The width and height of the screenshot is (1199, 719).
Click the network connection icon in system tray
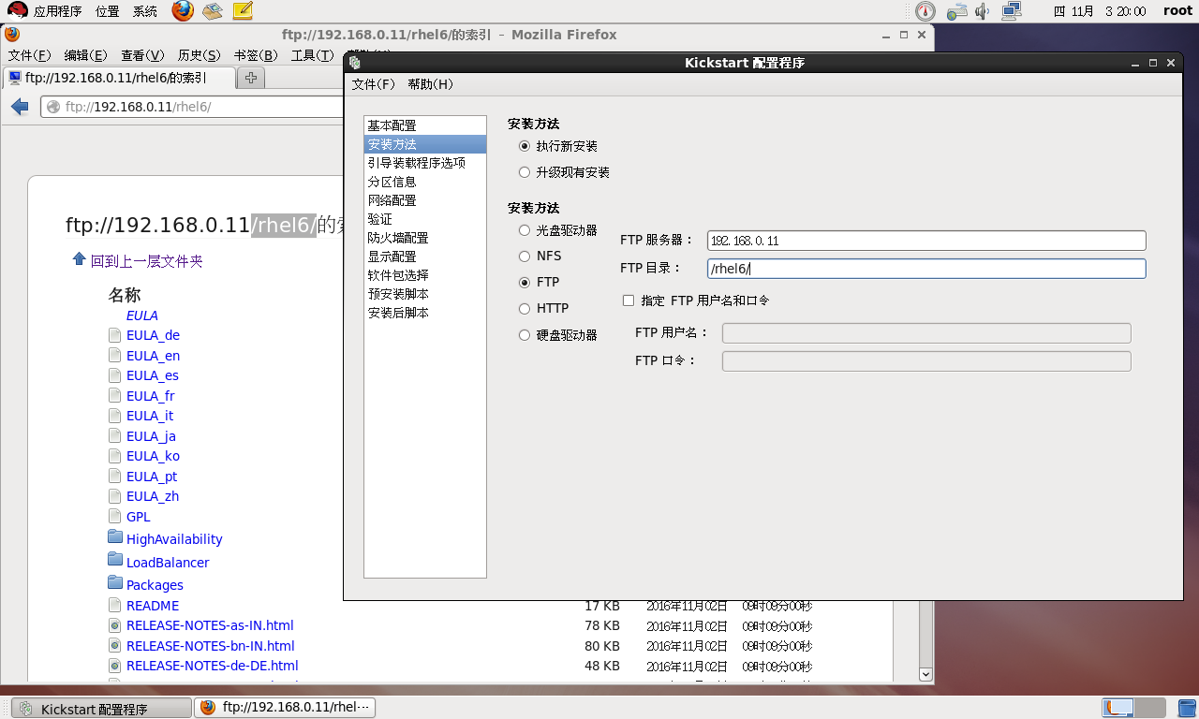point(1011,11)
